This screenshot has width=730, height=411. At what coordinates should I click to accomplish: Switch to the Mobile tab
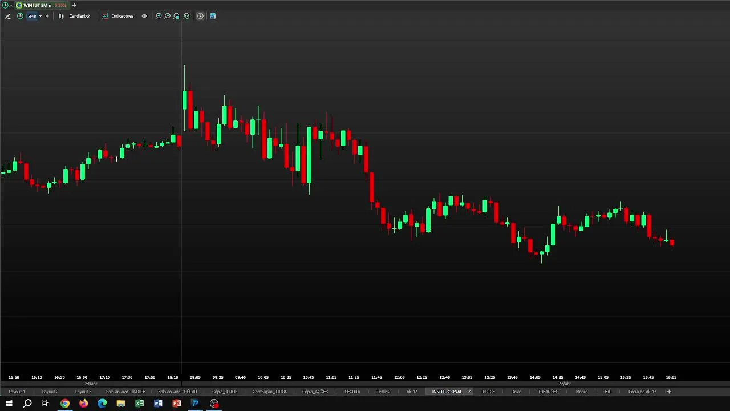pyautogui.click(x=582, y=392)
